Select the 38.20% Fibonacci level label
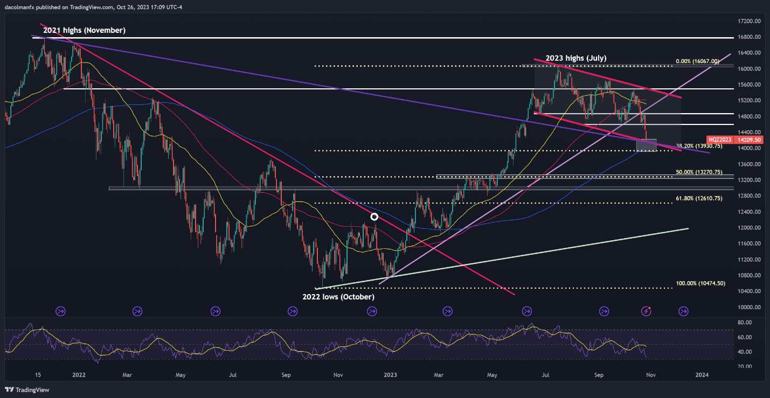The height and width of the screenshot is (398, 770). [x=698, y=146]
